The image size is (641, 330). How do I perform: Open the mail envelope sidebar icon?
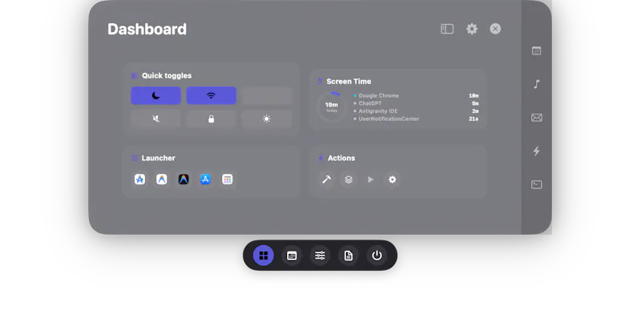(536, 118)
